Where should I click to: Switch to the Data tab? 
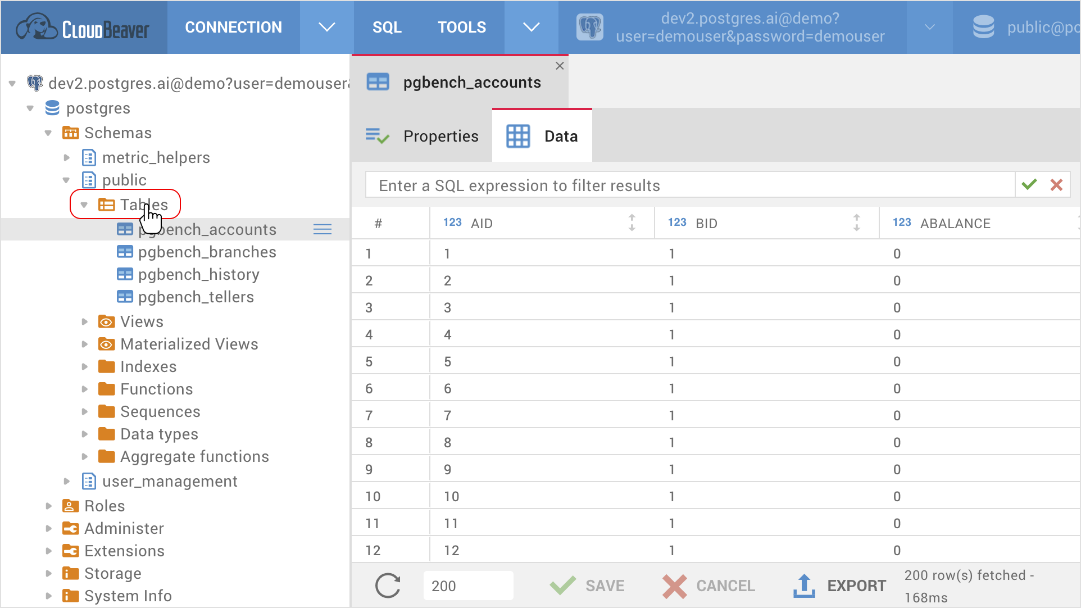pos(542,137)
